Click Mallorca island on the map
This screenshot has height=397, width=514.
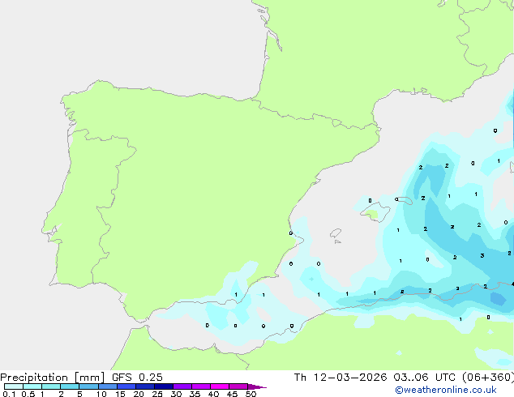tap(375, 211)
